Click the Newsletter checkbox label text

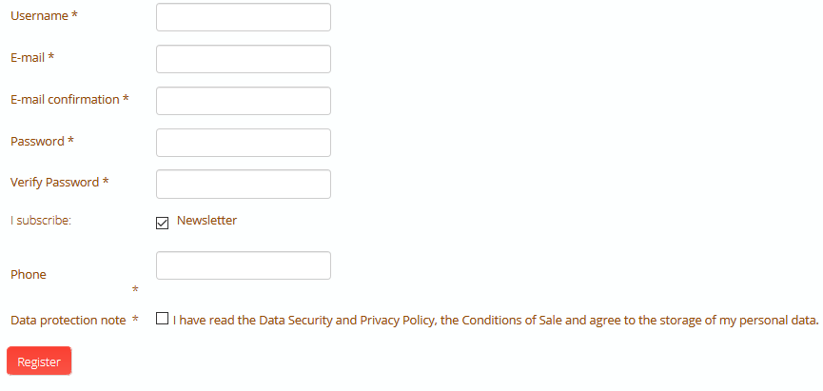click(206, 221)
